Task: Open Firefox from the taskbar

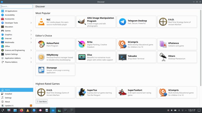Action: [x=21, y=110]
